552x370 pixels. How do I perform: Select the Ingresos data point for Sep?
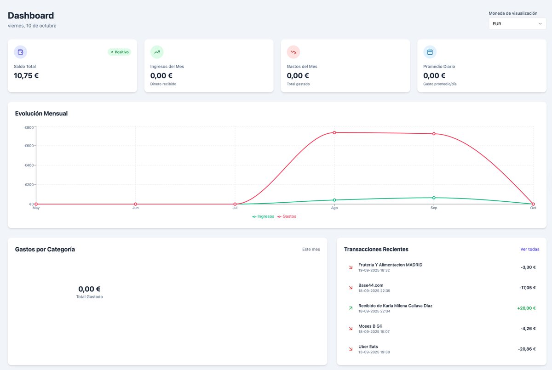coord(434,198)
